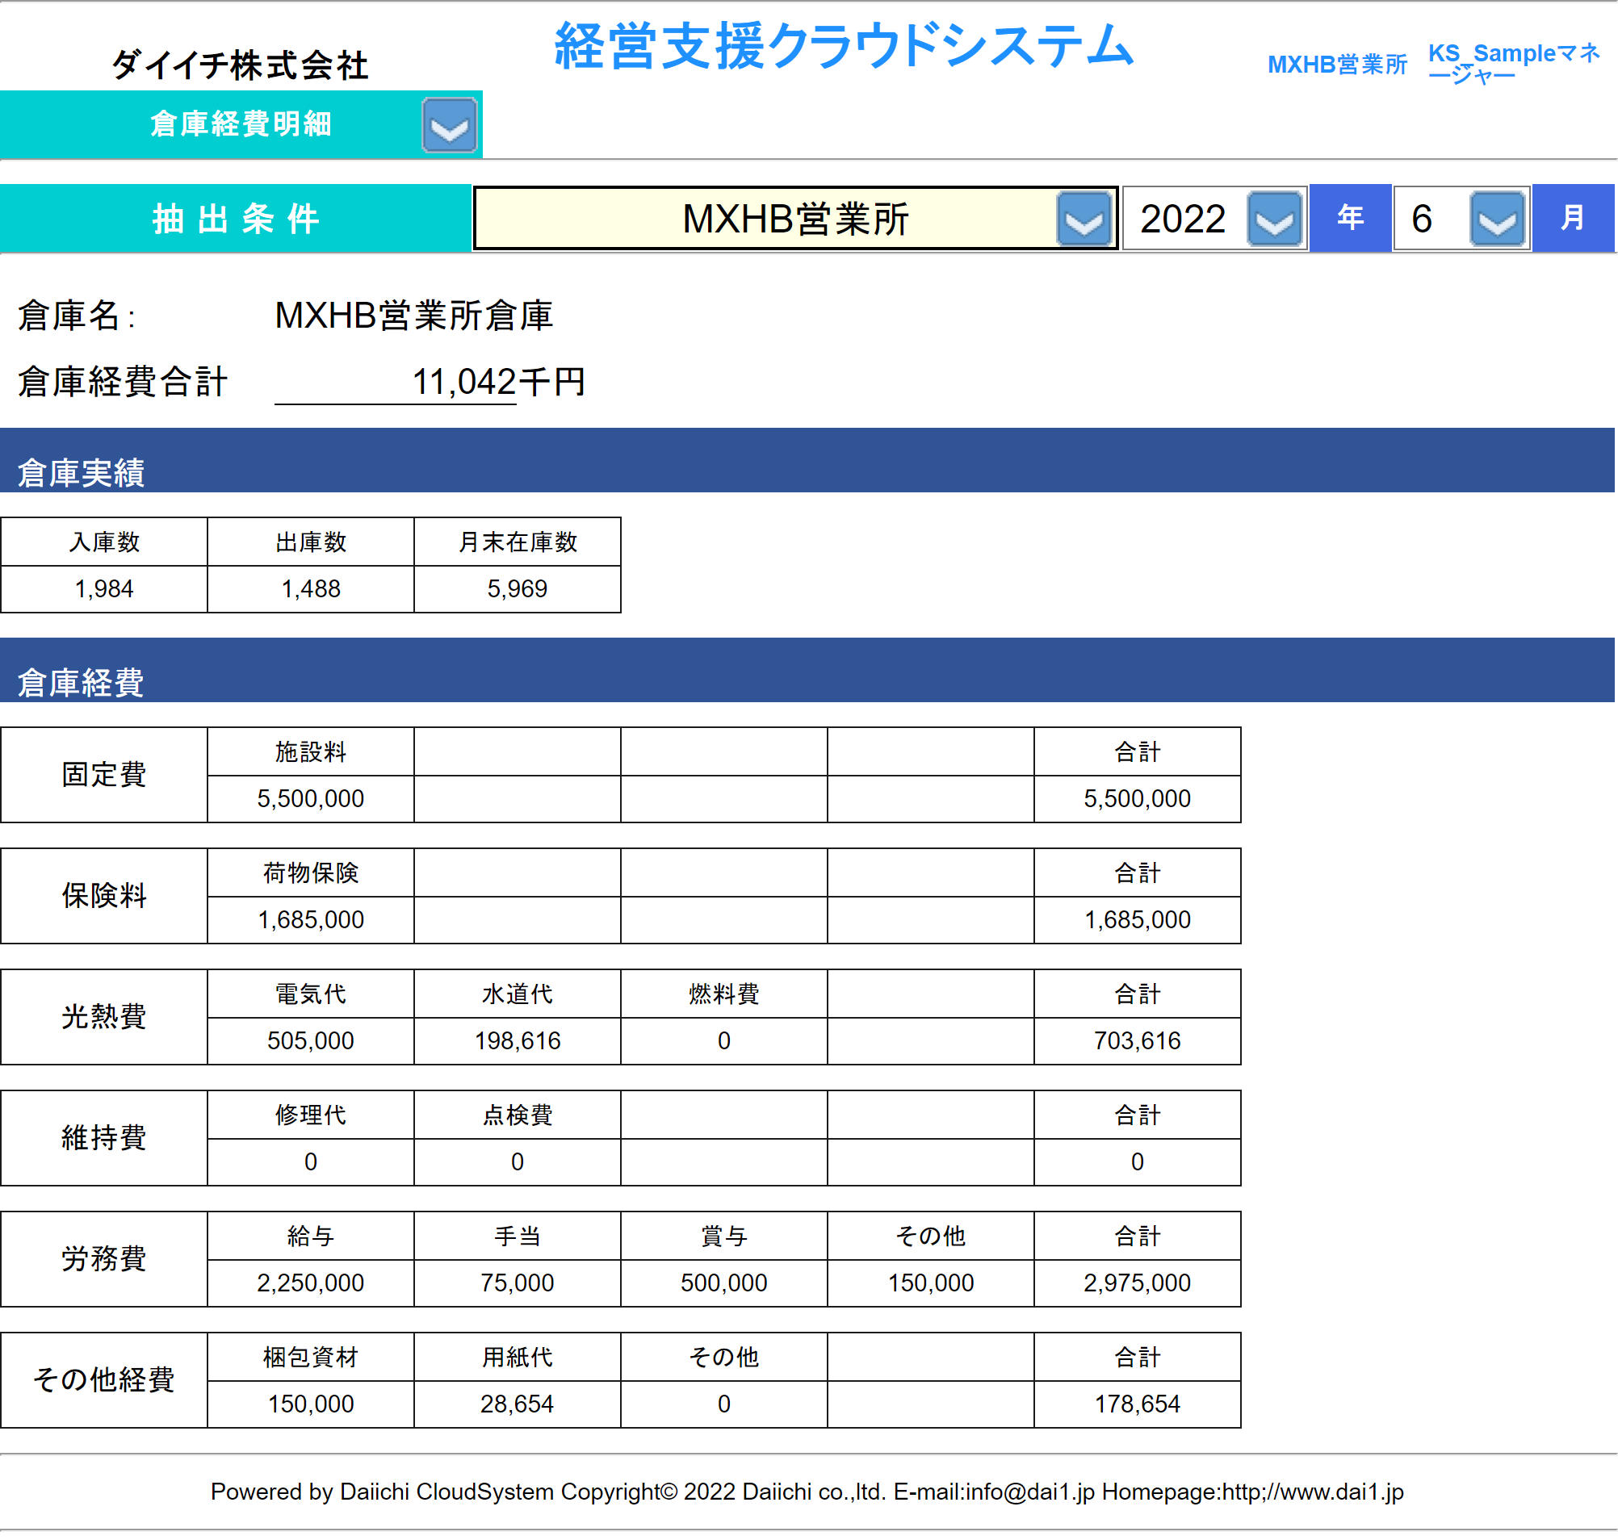
Task: Click the MXHB営業所 extraction condition field
Action: 795,219
